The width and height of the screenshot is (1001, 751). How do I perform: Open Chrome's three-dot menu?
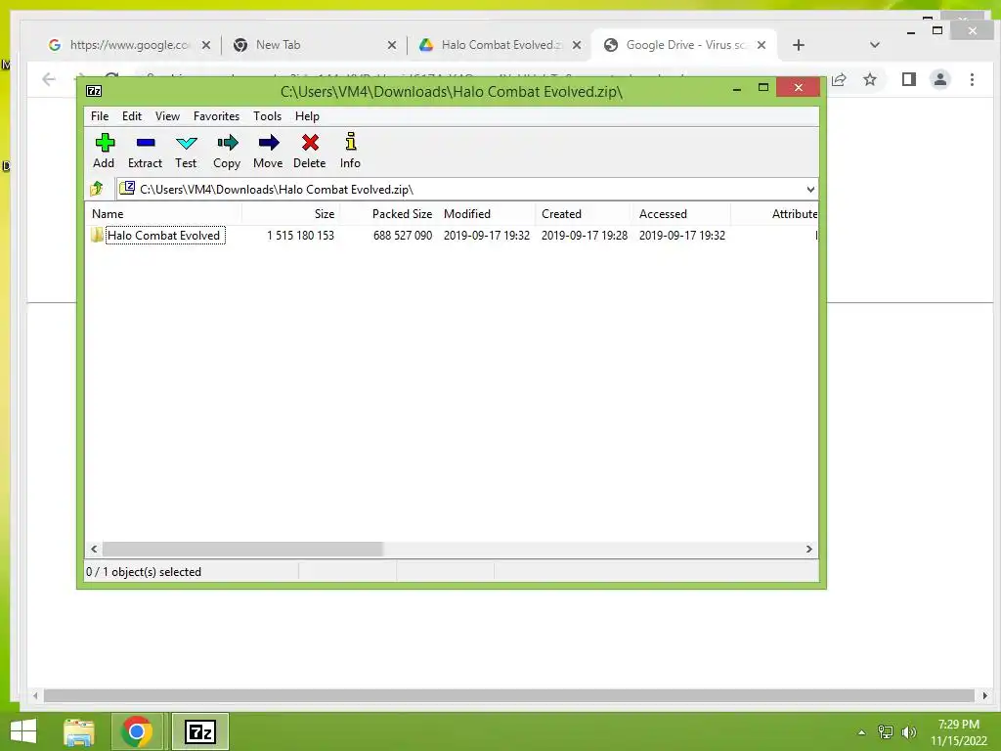972,79
